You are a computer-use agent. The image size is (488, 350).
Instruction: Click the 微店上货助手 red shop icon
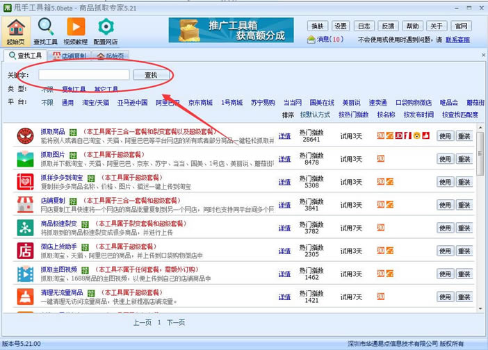tap(26, 251)
